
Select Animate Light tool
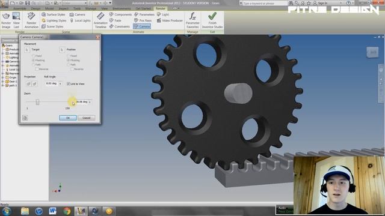click(163, 14)
